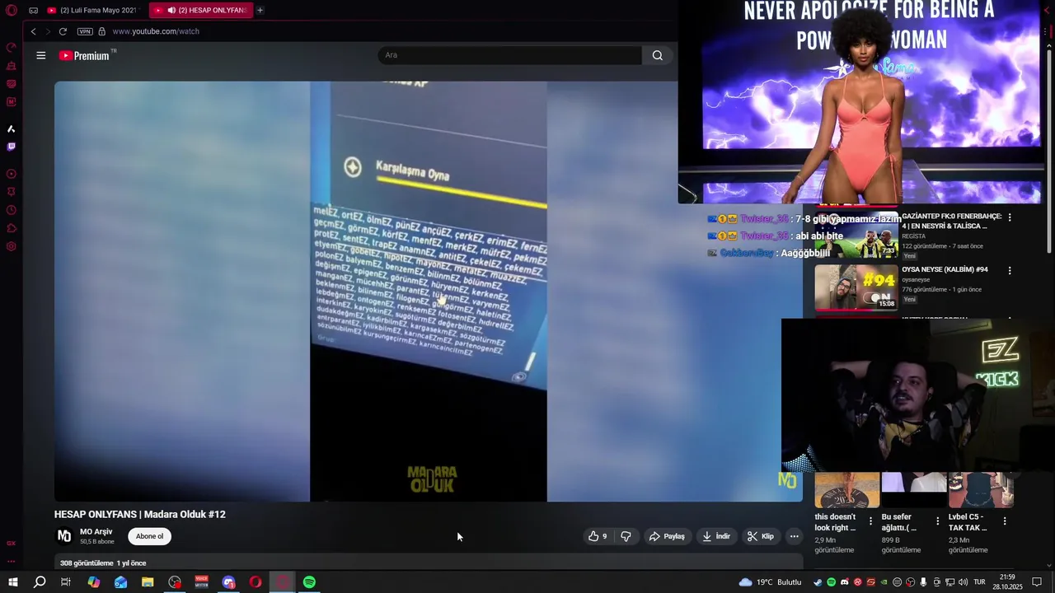Open File Explorer folder in taskbar
Image resolution: width=1055 pixels, height=593 pixels.
tap(148, 582)
